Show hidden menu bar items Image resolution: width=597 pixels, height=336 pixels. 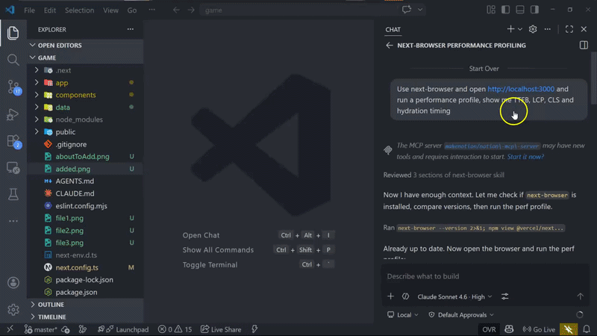(x=151, y=10)
